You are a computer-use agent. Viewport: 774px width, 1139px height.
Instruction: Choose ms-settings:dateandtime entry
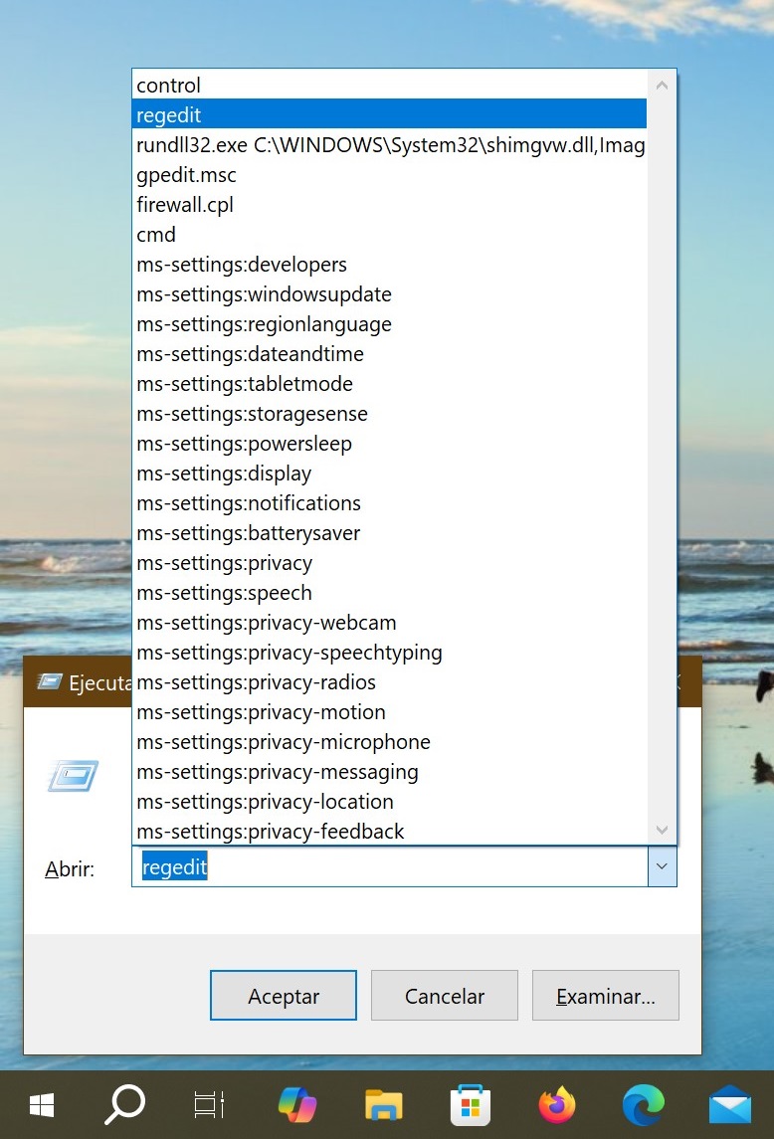point(390,353)
